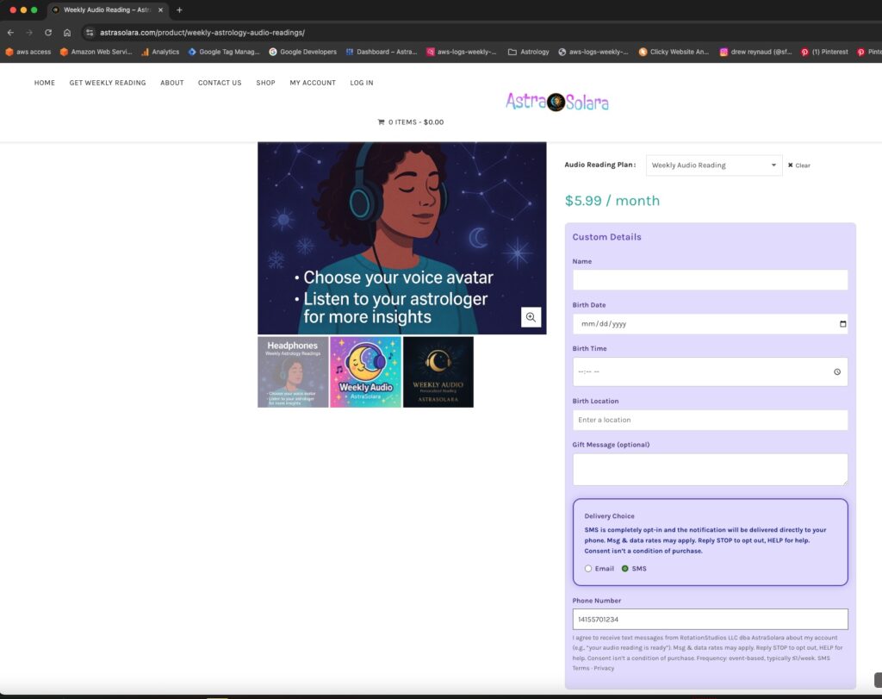Clear the selected audio reading plan

[798, 165]
